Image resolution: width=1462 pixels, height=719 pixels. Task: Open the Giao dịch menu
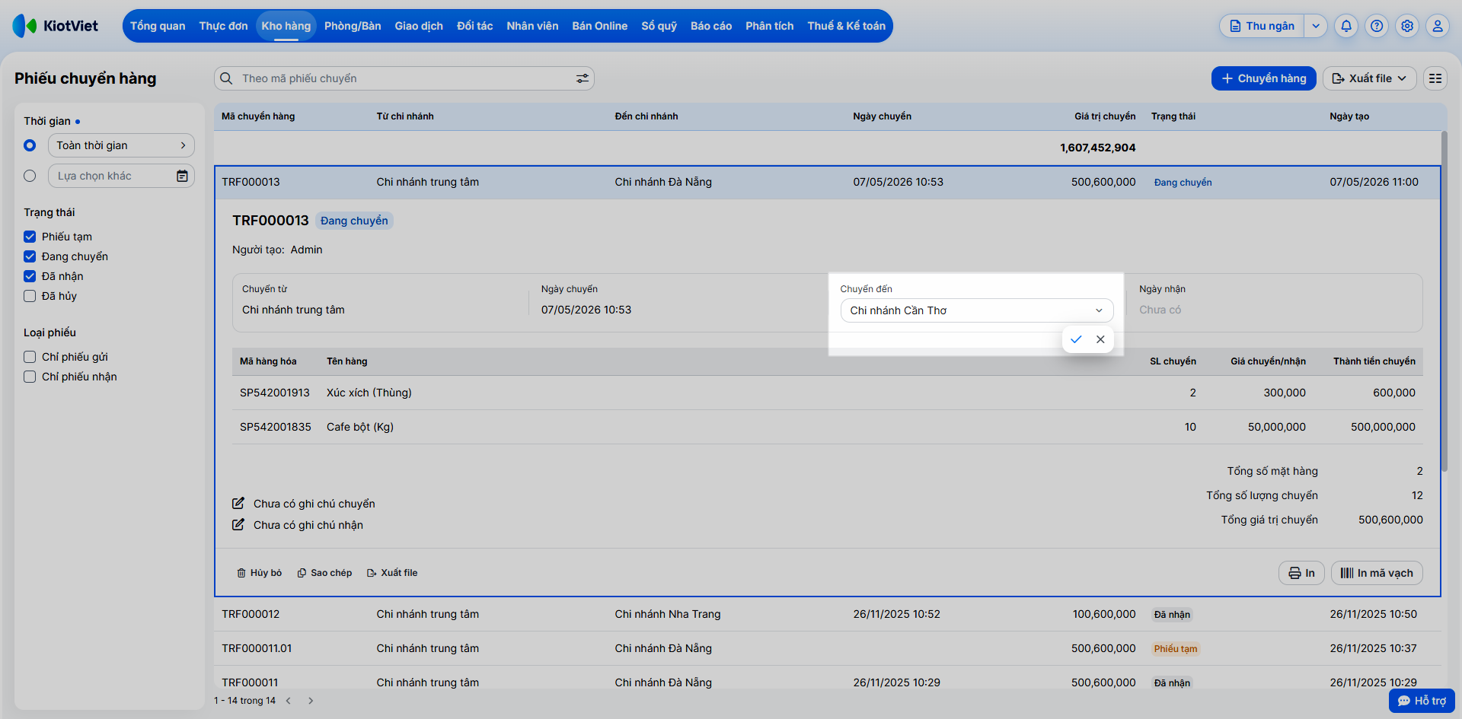coord(419,26)
